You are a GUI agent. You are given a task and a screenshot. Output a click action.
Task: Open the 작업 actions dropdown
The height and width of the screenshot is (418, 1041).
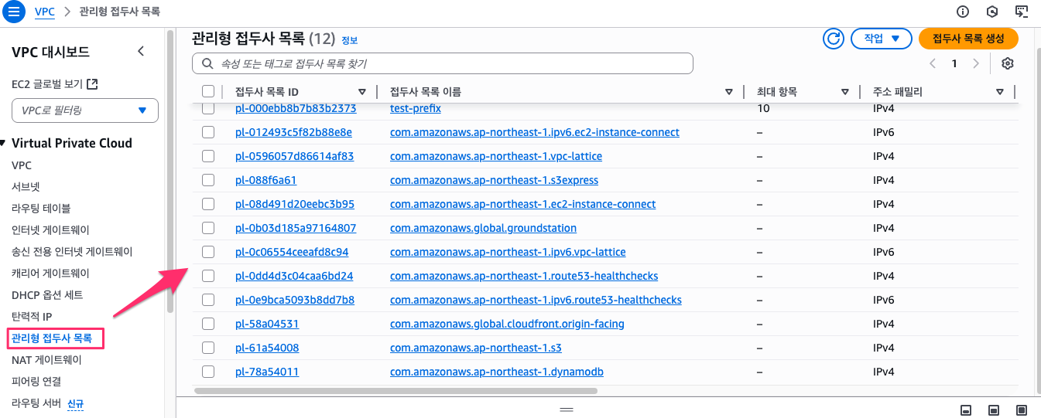coord(882,39)
